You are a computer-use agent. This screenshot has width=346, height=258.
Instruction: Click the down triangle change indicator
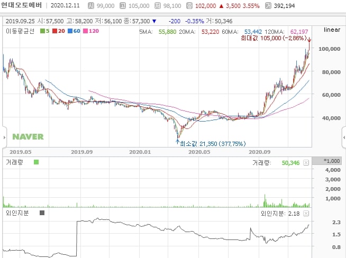point(154,21)
